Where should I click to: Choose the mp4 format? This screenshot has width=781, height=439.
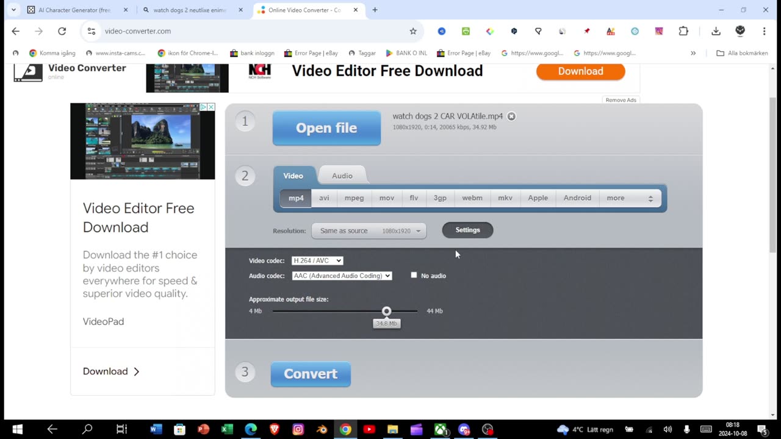(x=296, y=198)
